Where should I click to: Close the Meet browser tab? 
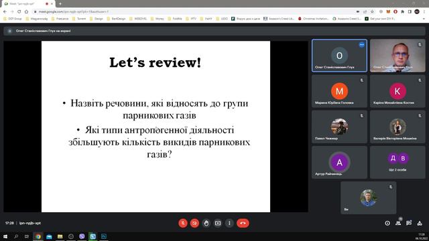pos(52,4)
